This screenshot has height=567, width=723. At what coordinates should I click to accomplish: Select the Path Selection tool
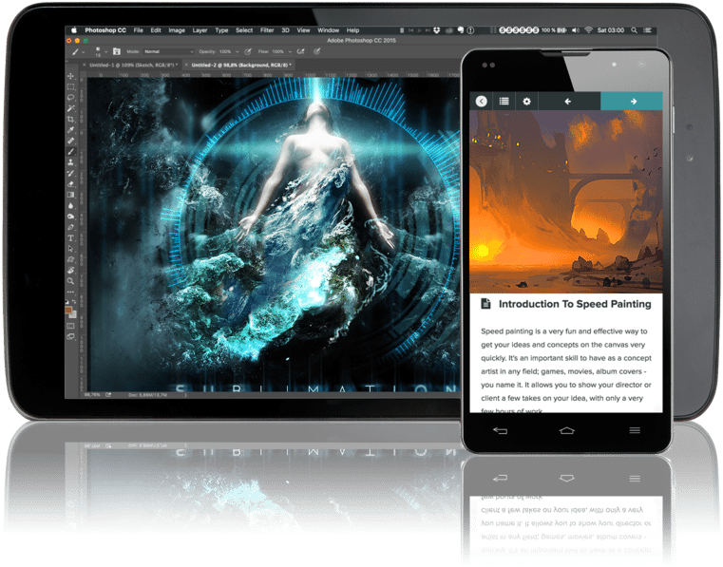pos(70,250)
